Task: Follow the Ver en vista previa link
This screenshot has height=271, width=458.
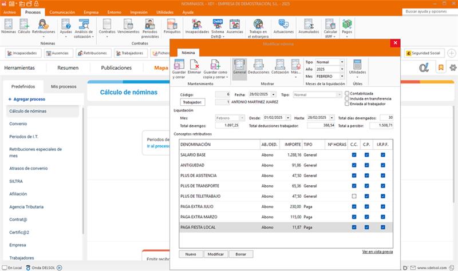Action: click(x=377, y=252)
